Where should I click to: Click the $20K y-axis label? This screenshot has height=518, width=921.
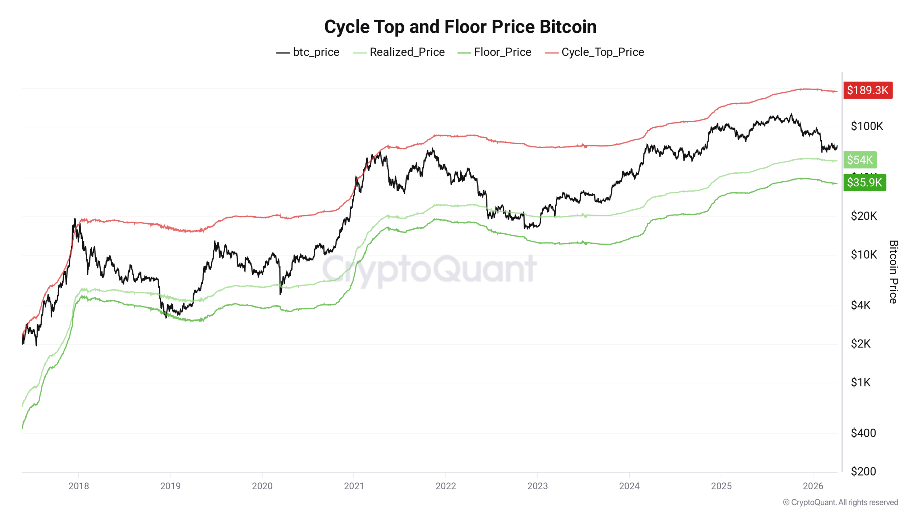coord(863,216)
